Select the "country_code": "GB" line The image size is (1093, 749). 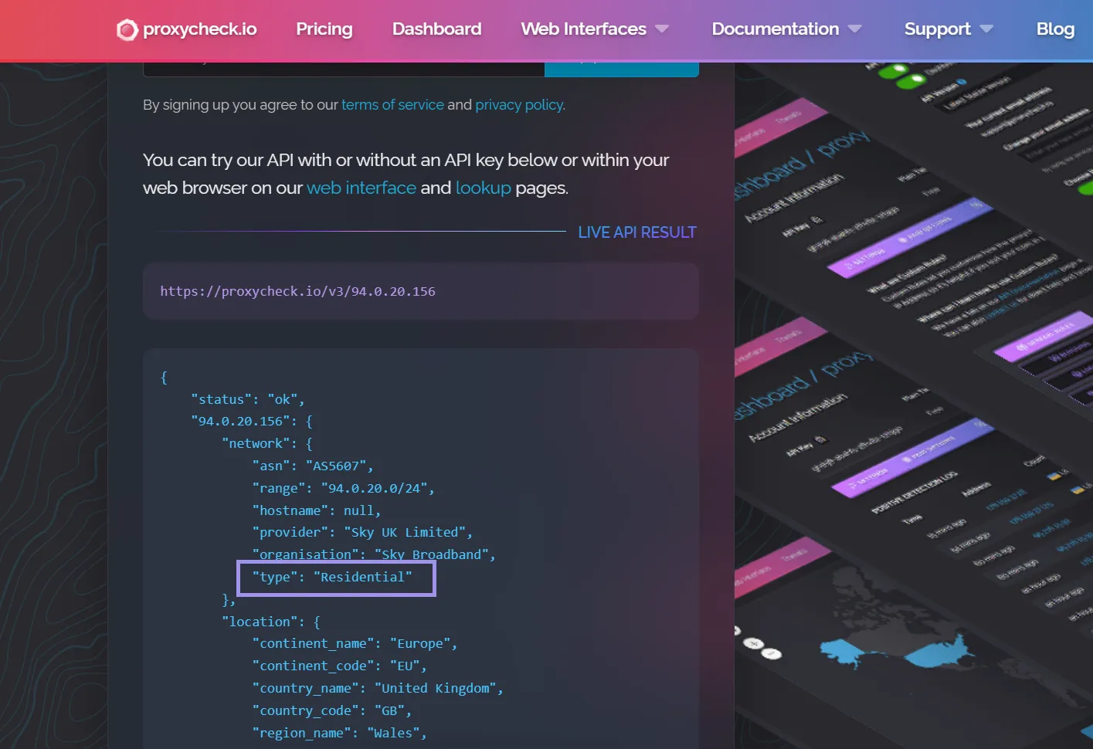click(332, 710)
